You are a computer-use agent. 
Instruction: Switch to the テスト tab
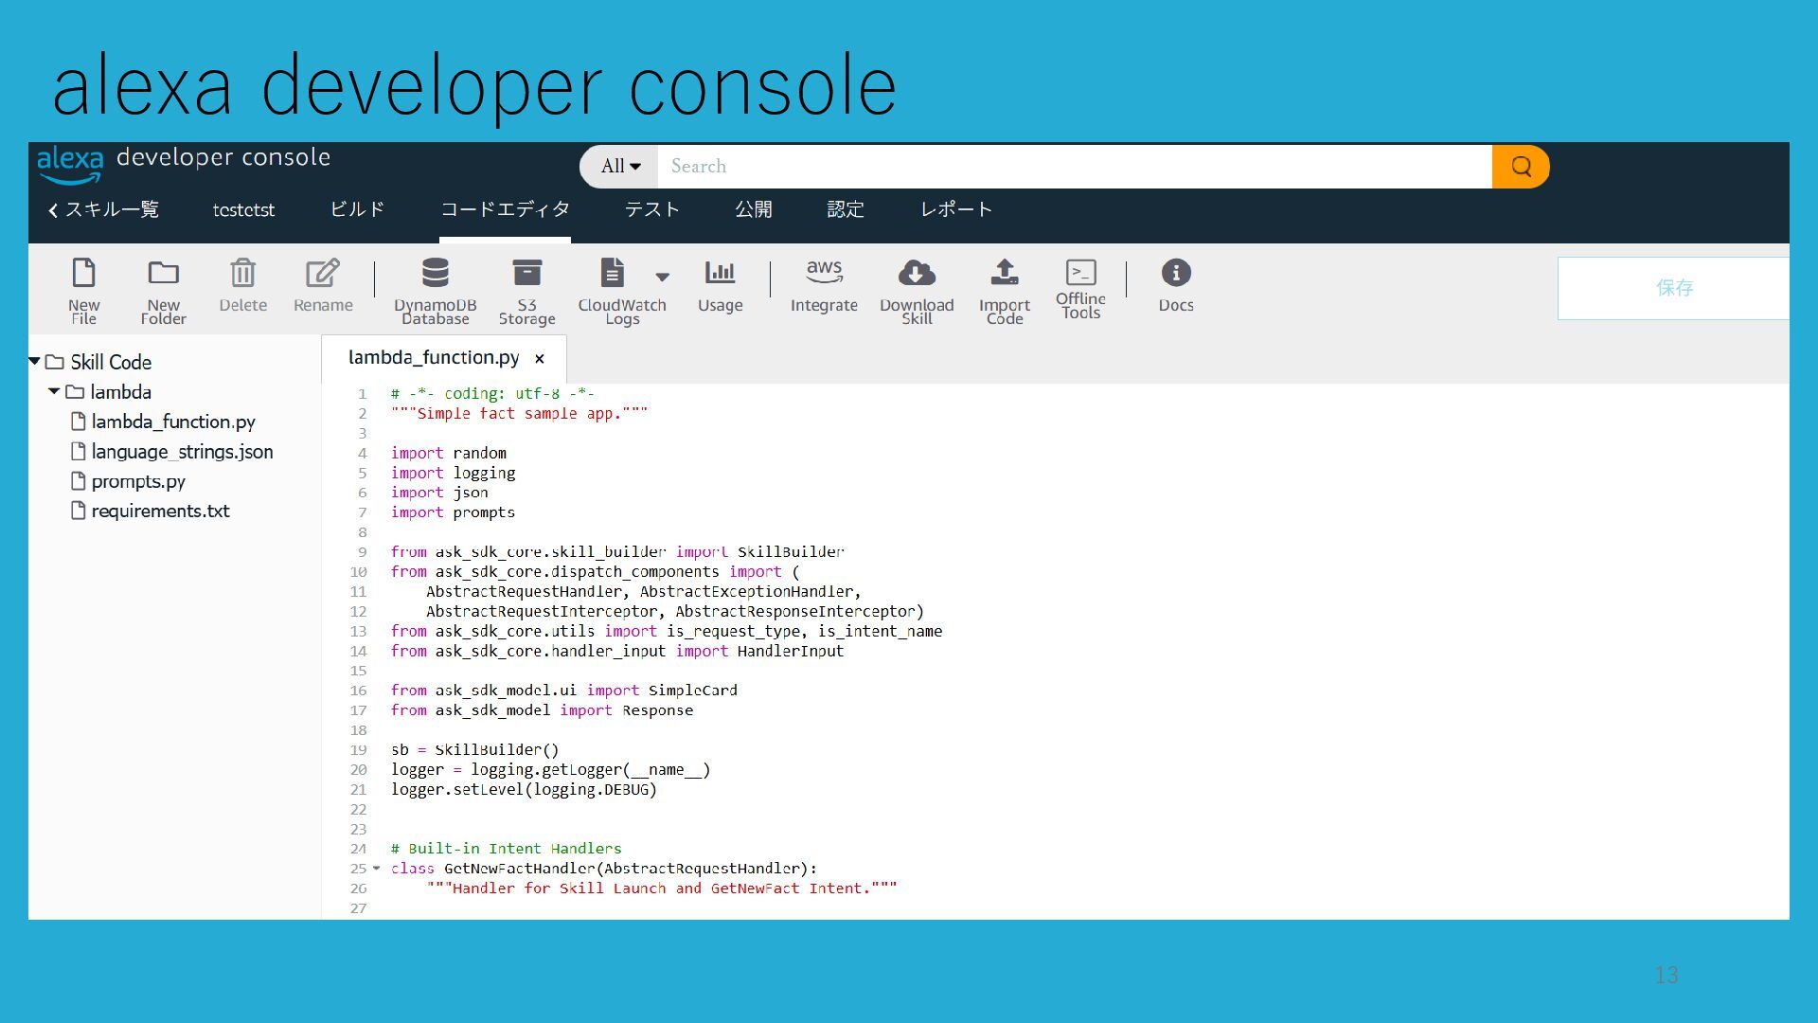point(651,209)
